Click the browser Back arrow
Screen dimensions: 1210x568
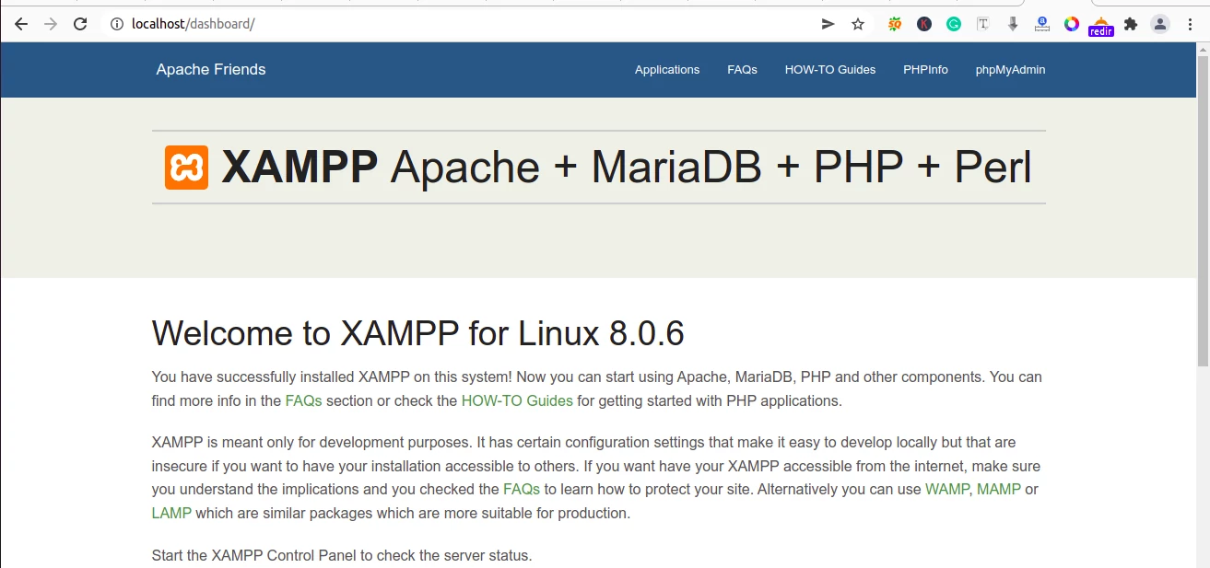[x=21, y=24]
